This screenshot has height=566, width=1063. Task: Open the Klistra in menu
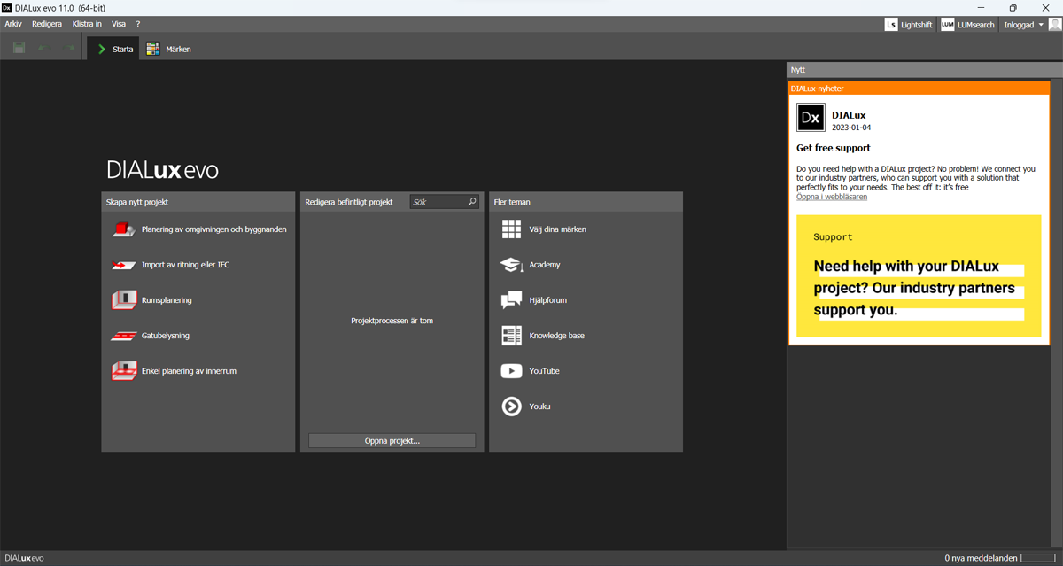coord(87,24)
